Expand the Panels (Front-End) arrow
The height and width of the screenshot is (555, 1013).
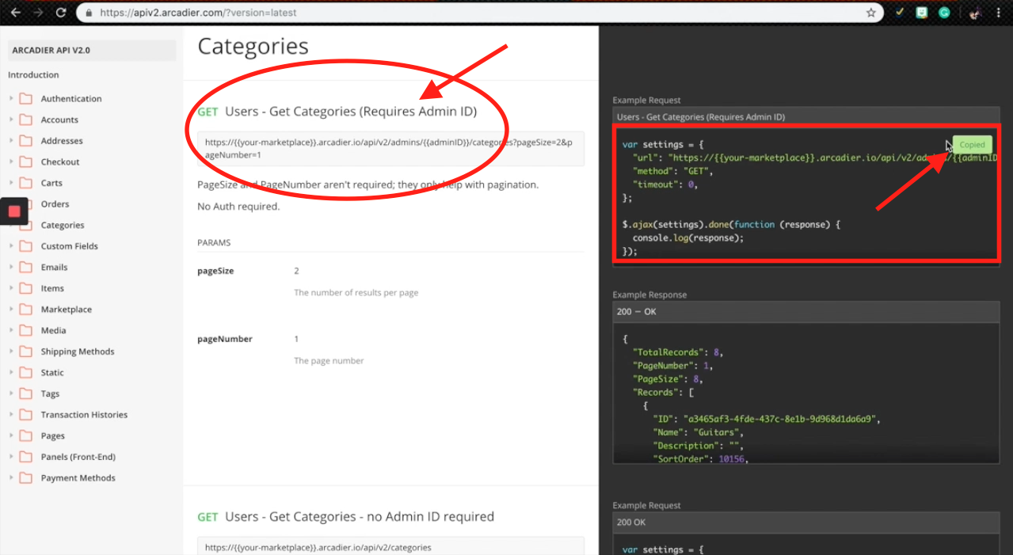pyautogui.click(x=11, y=457)
